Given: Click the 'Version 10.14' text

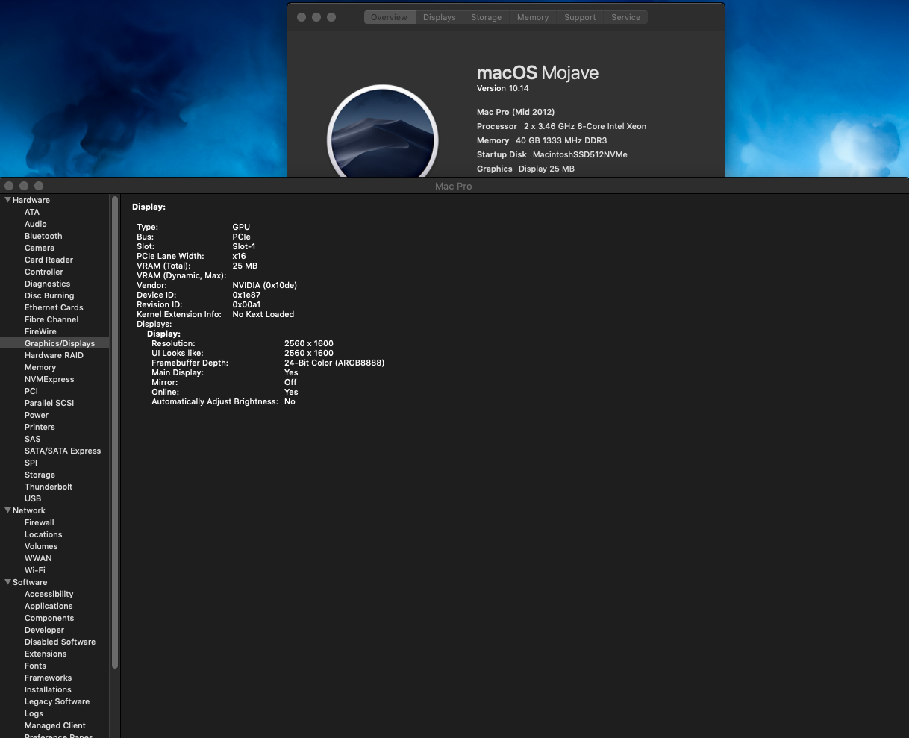Looking at the screenshot, I should pos(503,88).
